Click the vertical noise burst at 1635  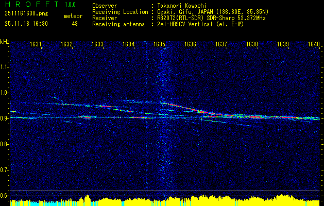pos(165,120)
